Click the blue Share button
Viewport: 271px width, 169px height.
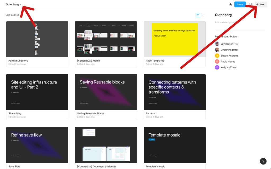click(240, 4)
